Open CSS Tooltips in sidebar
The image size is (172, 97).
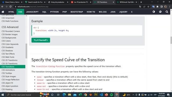pyautogui.click(x=7, y=73)
